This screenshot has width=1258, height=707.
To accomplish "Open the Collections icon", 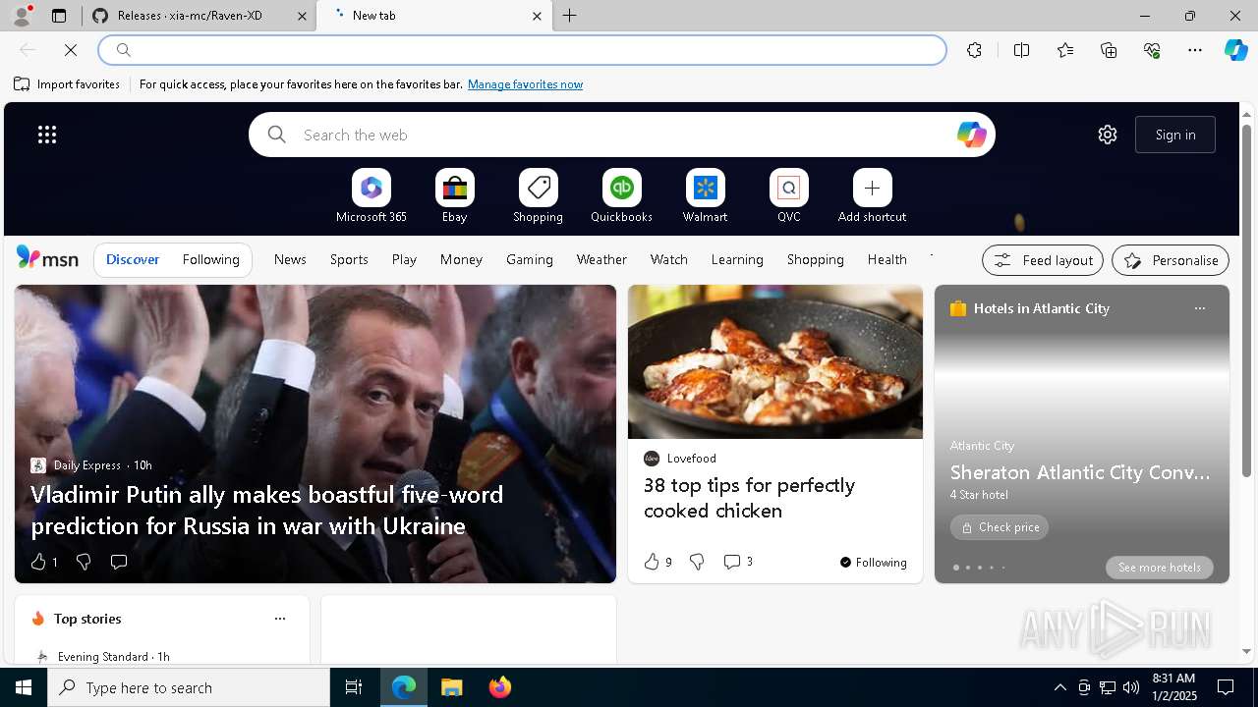I will pos(1109,50).
